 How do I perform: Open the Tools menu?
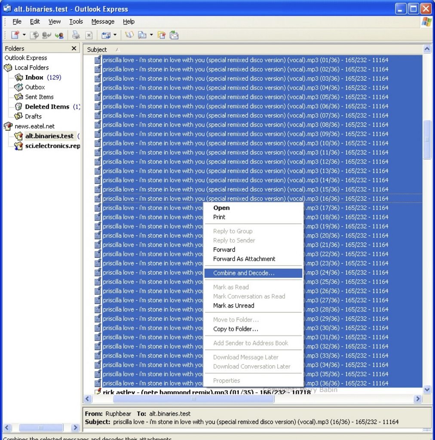(76, 21)
